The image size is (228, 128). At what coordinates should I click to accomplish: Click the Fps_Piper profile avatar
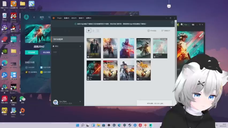[x=55, y=102]
